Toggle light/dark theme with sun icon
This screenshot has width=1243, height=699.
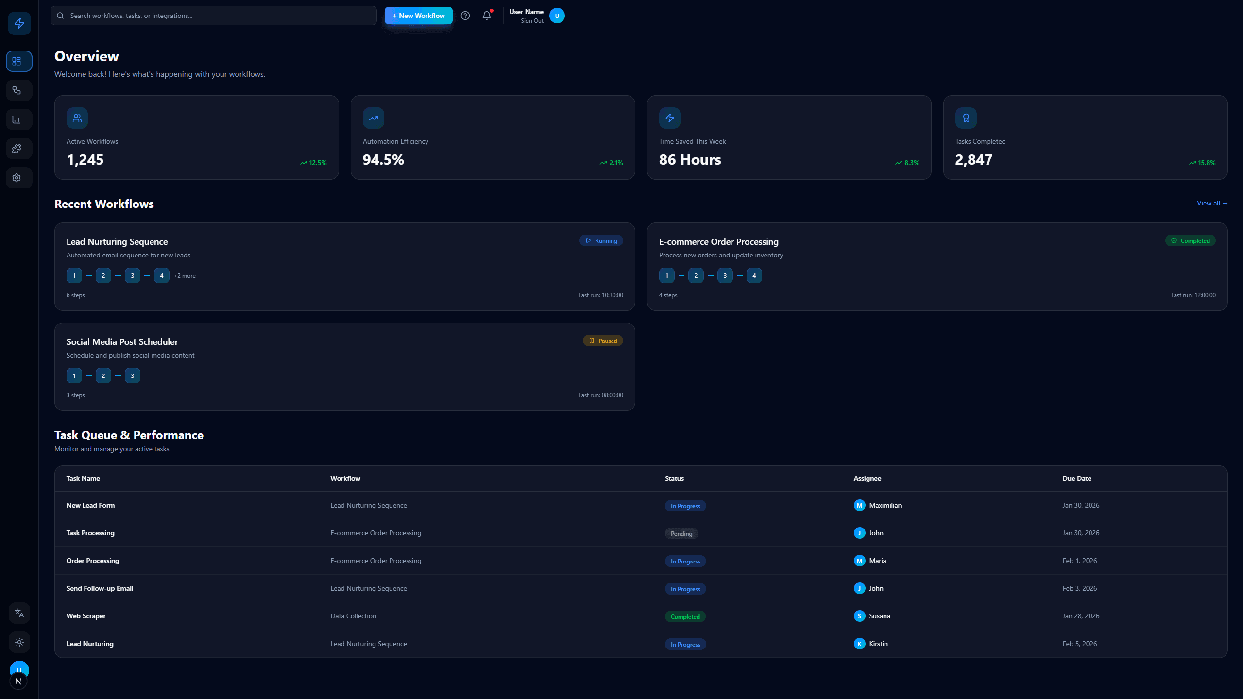19,642
